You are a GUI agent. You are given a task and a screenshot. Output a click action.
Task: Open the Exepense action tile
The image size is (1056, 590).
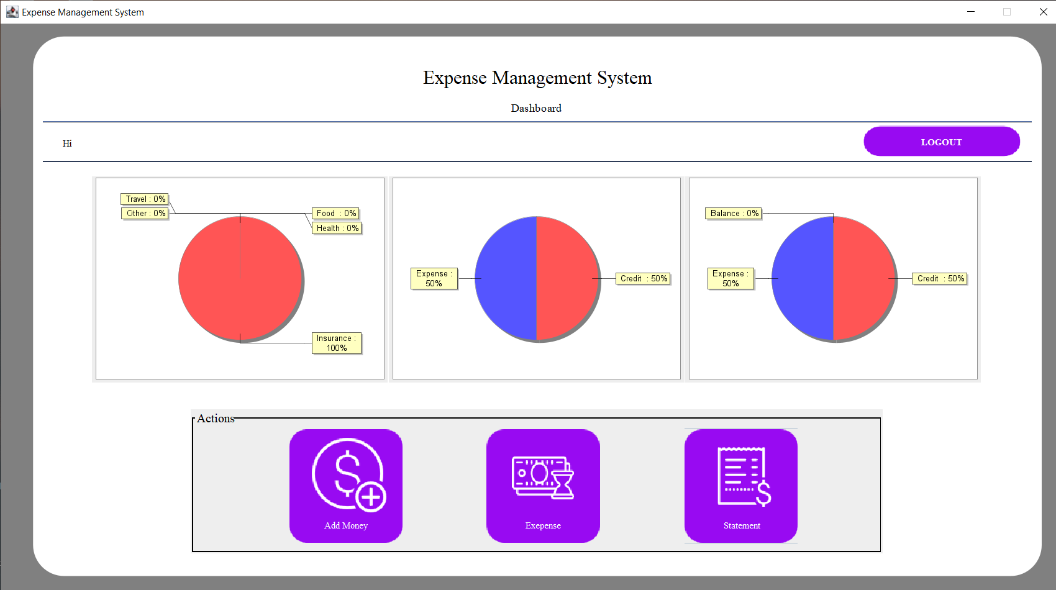pos(543,485)
